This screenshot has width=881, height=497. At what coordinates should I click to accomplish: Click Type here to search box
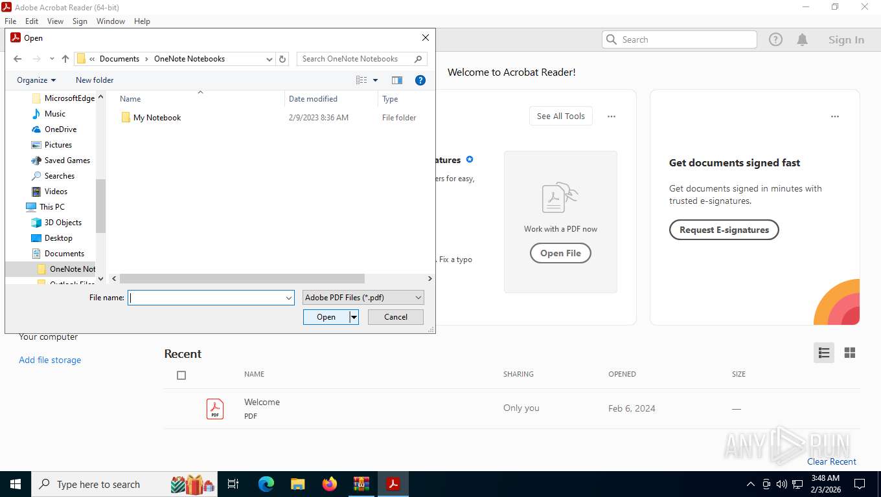[x=123, y=484]
